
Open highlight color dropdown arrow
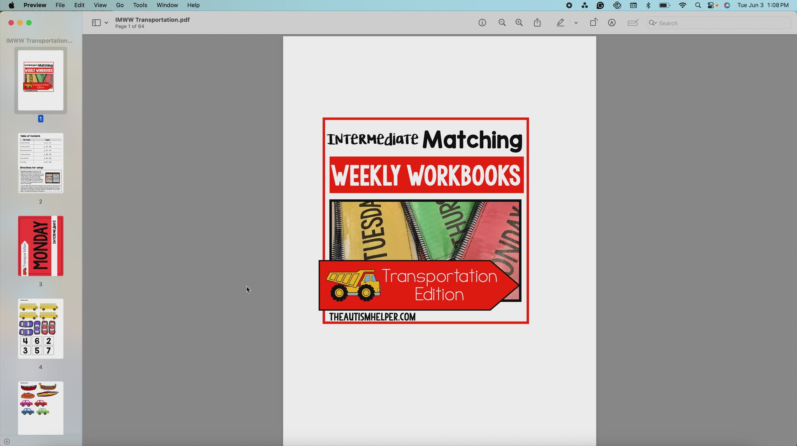576,23
